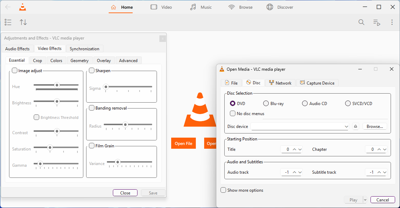Switch to the Network tab

pyautogui.click(x=280, y=83)
